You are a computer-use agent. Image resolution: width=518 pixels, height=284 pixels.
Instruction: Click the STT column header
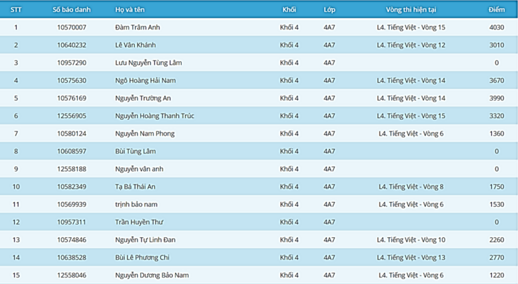tap(16, 10)
